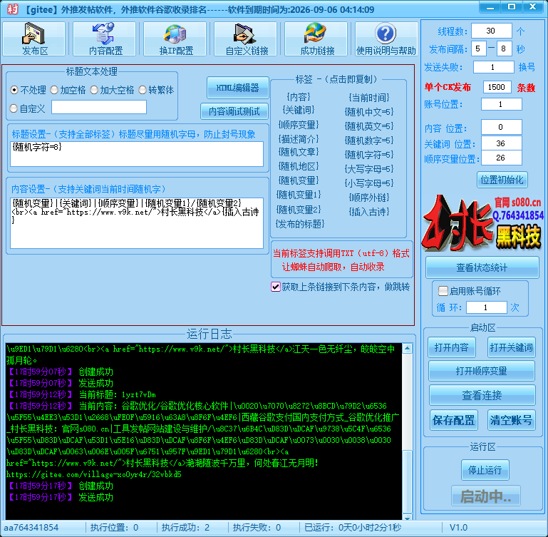Select the 加大空格 radio option
This screenshot has height=537, width=548.
[x=112, y=90]
